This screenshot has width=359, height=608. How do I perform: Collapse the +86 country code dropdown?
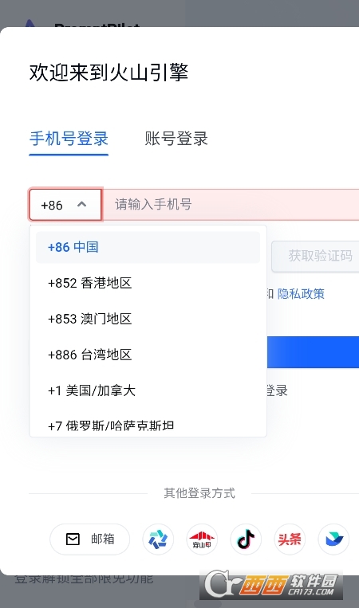click(x=65, y=205)
